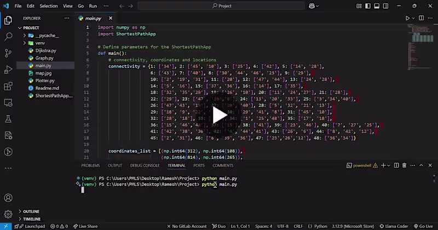Kill terminal with trash icon
This screenshot has width=438, height=230.
click(404, 165)
